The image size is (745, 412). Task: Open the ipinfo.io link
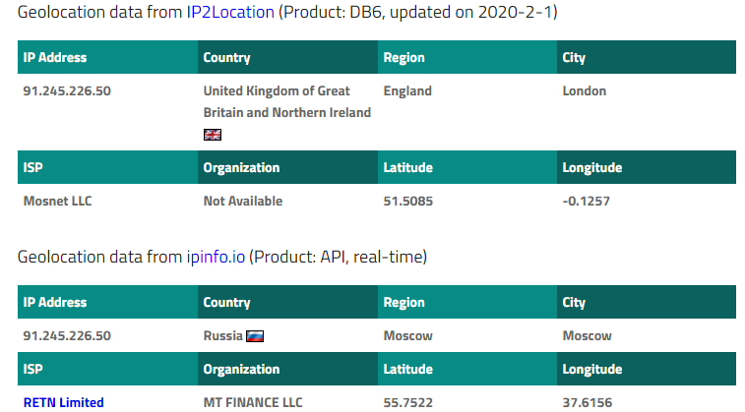(x=216, y=258)
